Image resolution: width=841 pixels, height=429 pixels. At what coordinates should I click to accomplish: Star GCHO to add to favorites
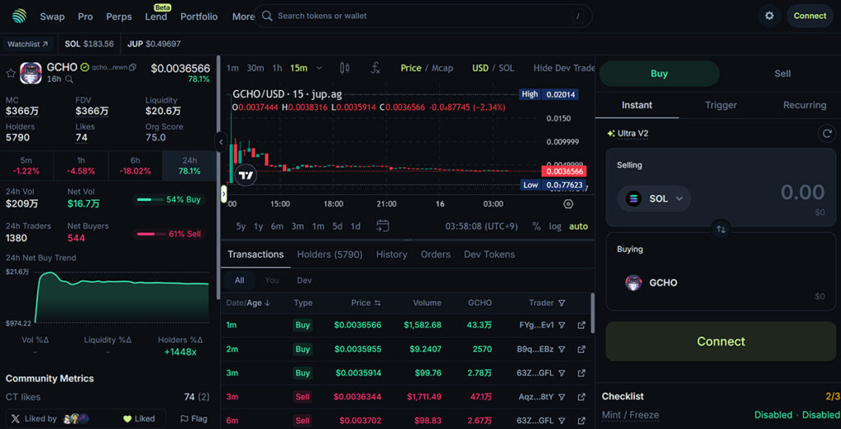(x=10, y=73)
